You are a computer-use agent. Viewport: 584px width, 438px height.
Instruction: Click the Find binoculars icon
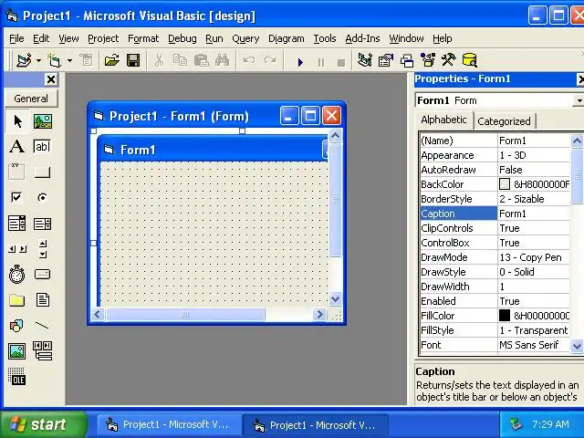(222, 60)
